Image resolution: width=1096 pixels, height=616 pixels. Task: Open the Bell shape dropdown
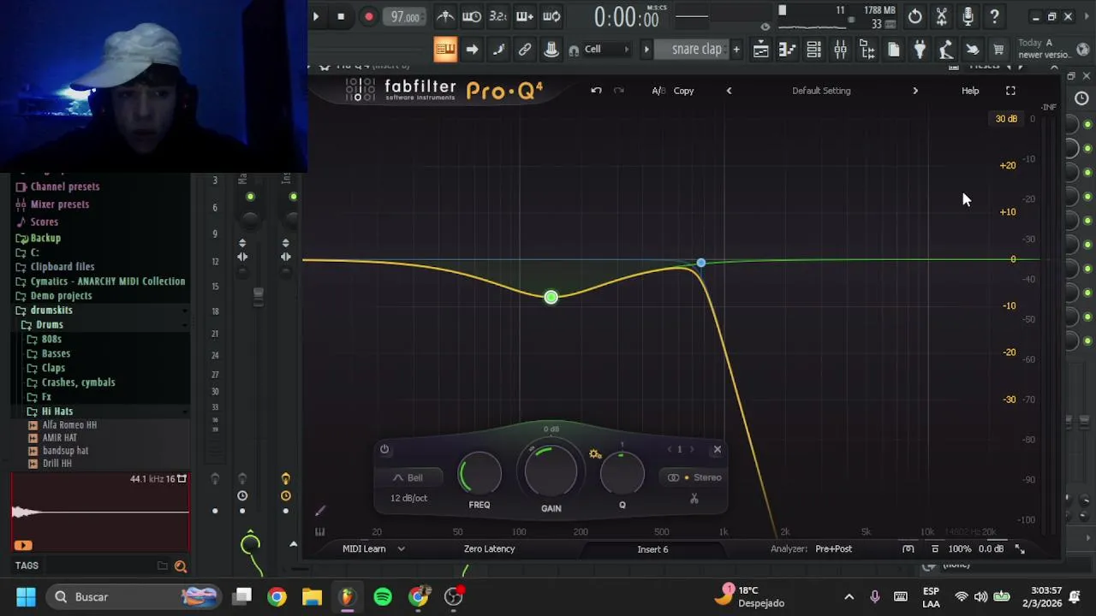click(408, 477)
